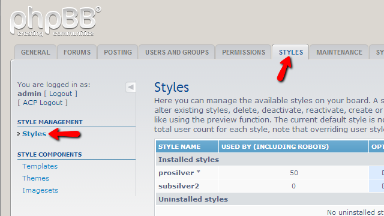Open the Templates link

[40, 166]
